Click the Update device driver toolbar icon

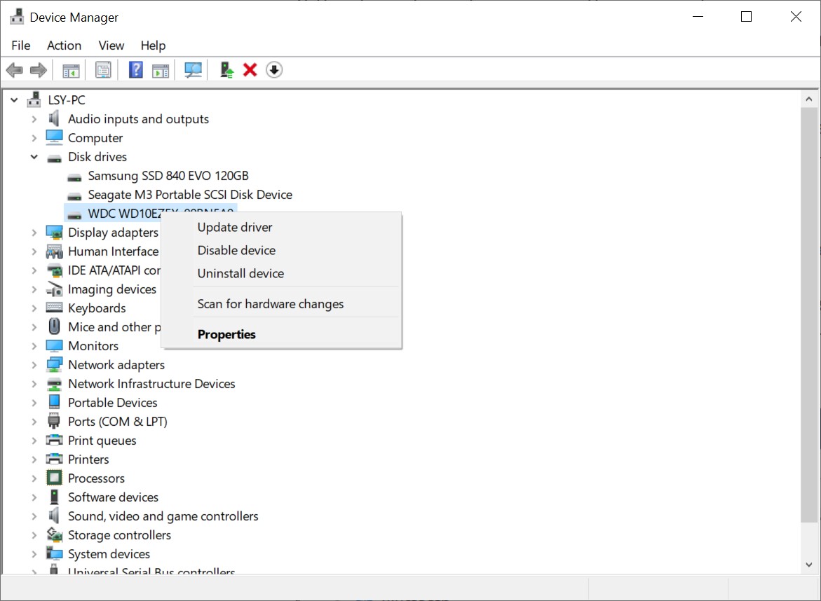click(226, 70)
